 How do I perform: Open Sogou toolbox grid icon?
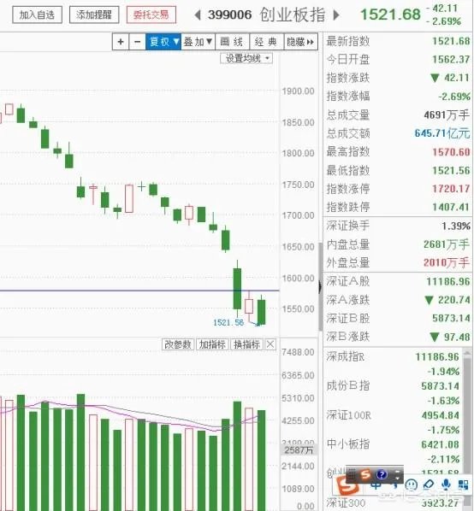click(x=463, y=485)
